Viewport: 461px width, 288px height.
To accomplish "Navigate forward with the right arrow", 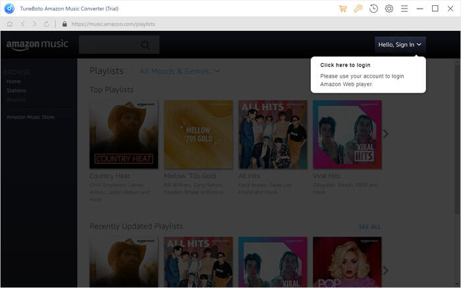I will coord(35,24).
